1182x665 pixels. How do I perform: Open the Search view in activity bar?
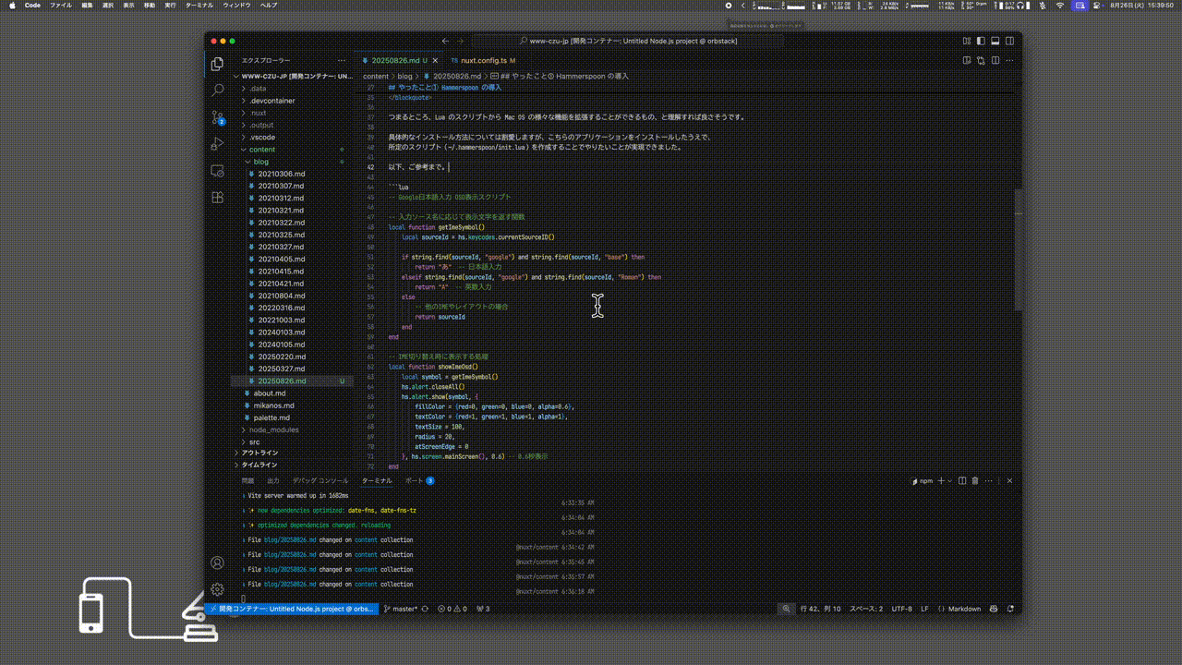pos(217,91)
